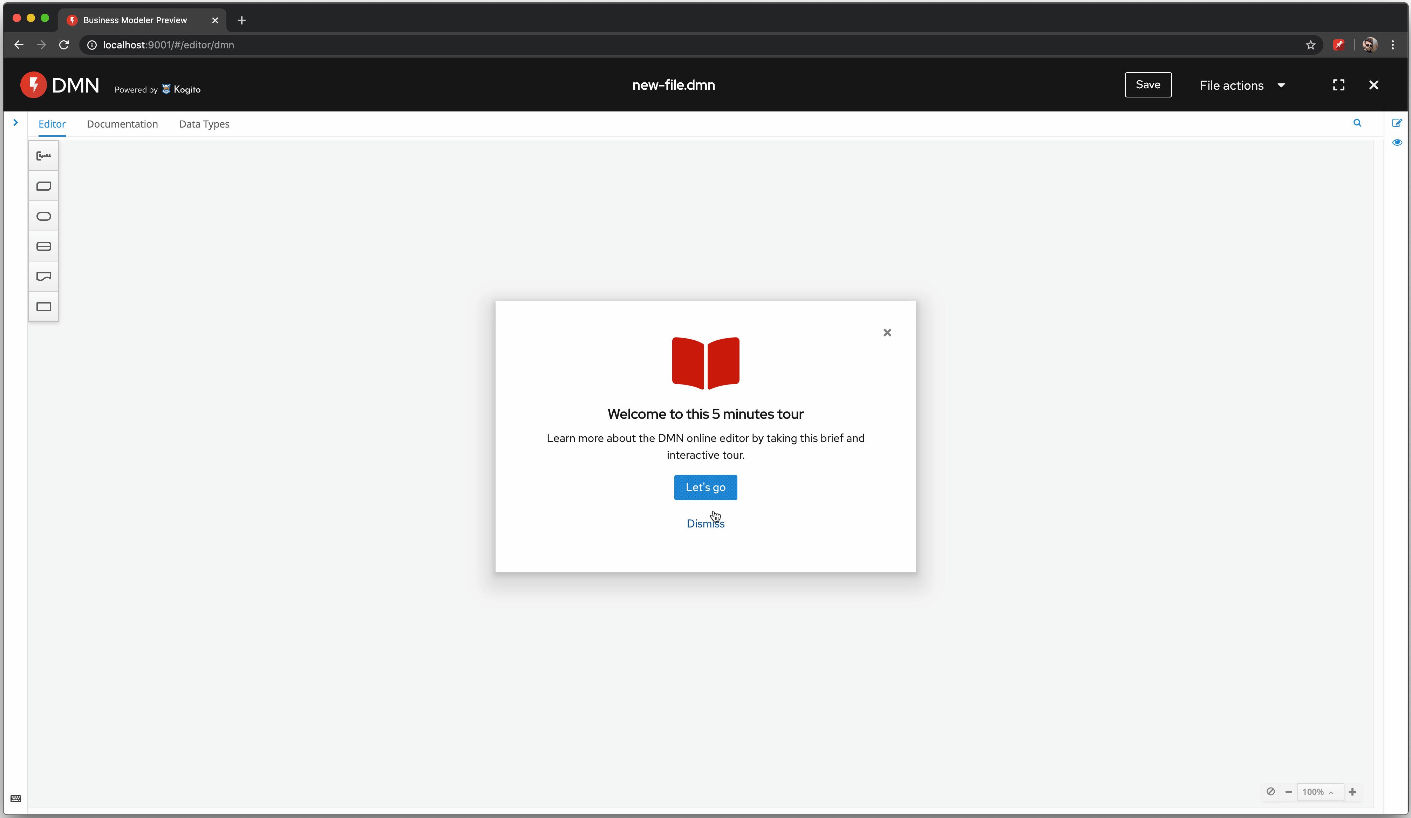Click the Dismiss link in tour dialog
The width and height of the screenshot is (1411, 818).
[x=705, y=524]
